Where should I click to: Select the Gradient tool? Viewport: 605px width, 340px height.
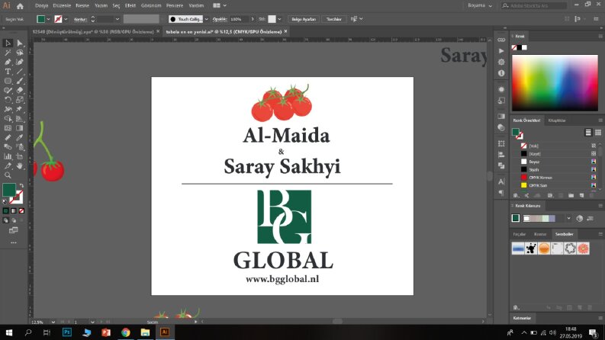tap(20, 128)
